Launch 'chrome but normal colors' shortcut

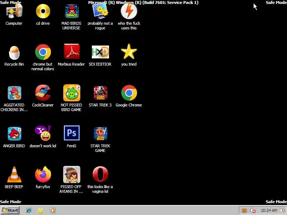(43, 52)
